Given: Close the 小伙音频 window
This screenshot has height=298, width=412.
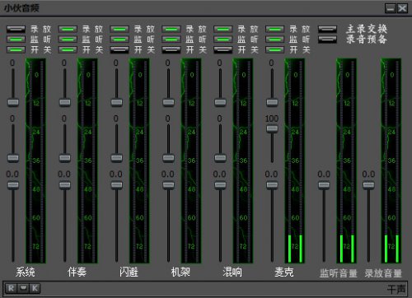Looking at the screenshot, I should [x=402, y=8].
